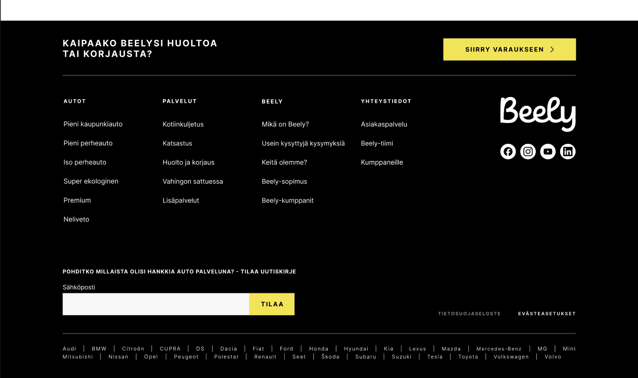Select Audi brand link
The height and width of the screenshot is (378, 638).
pos(70,349)
